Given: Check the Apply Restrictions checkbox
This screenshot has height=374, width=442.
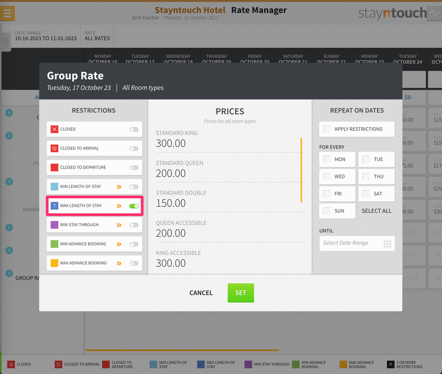Looking at the screenshot, I should tap(327, 129).
